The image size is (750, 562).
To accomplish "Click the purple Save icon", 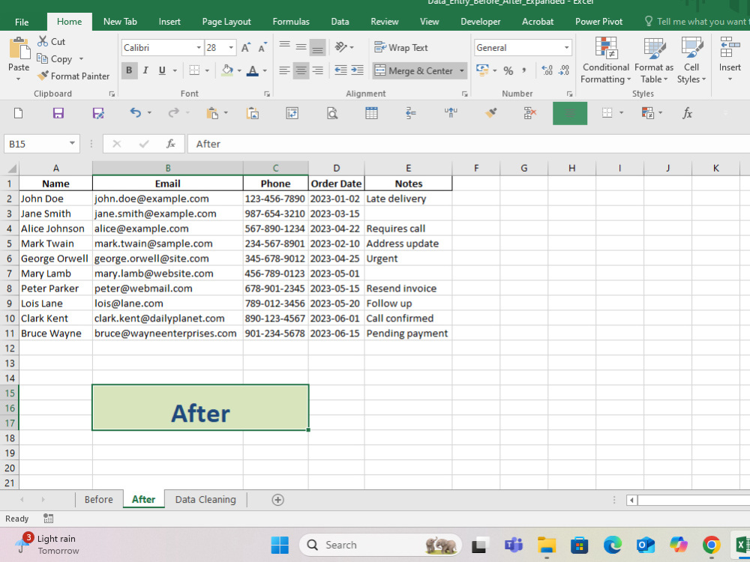I will pyautogui.click(x=58, y=113).
